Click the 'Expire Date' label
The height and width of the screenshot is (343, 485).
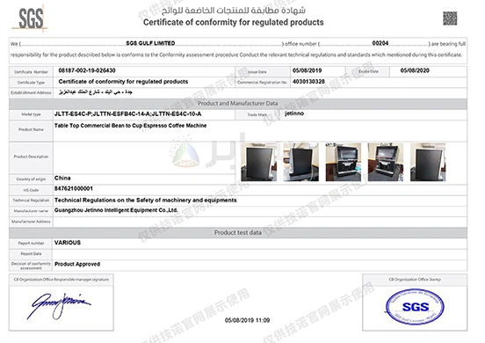(369, 71)
